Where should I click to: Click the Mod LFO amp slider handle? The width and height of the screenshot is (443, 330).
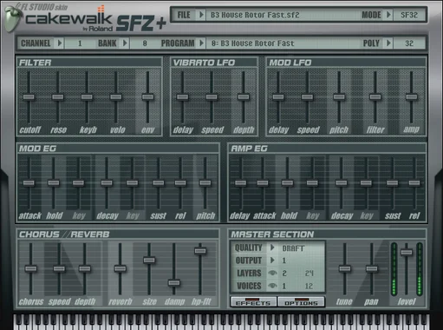tap(411, 97)
